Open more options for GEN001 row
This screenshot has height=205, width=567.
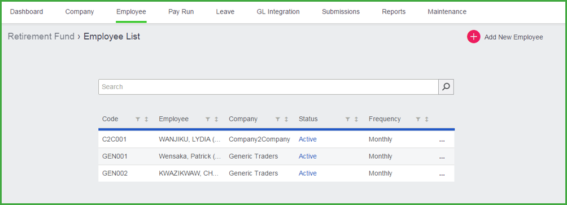click(442, 157)
